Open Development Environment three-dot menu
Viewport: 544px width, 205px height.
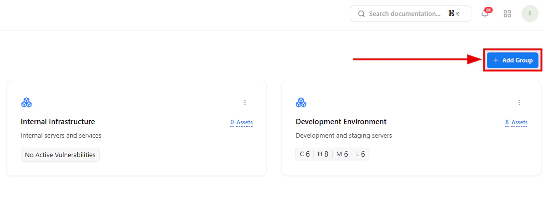click(x=520, y=103)
